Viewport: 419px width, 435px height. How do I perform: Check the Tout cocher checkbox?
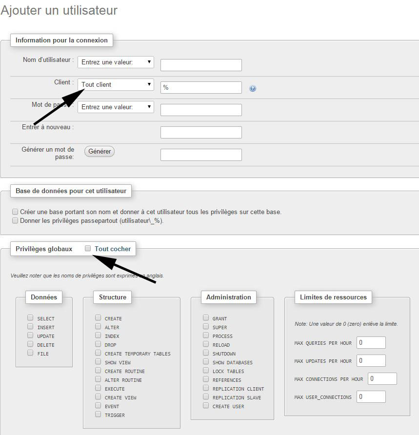pyautogui.click(x=88, y=249)
